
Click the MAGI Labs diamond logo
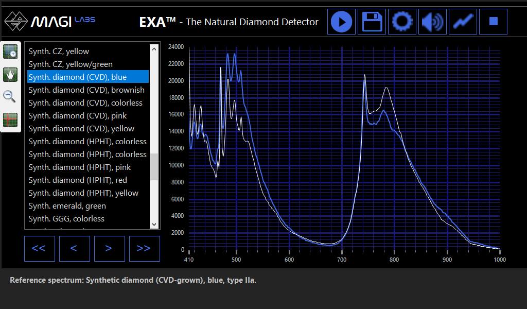[16, 22]
